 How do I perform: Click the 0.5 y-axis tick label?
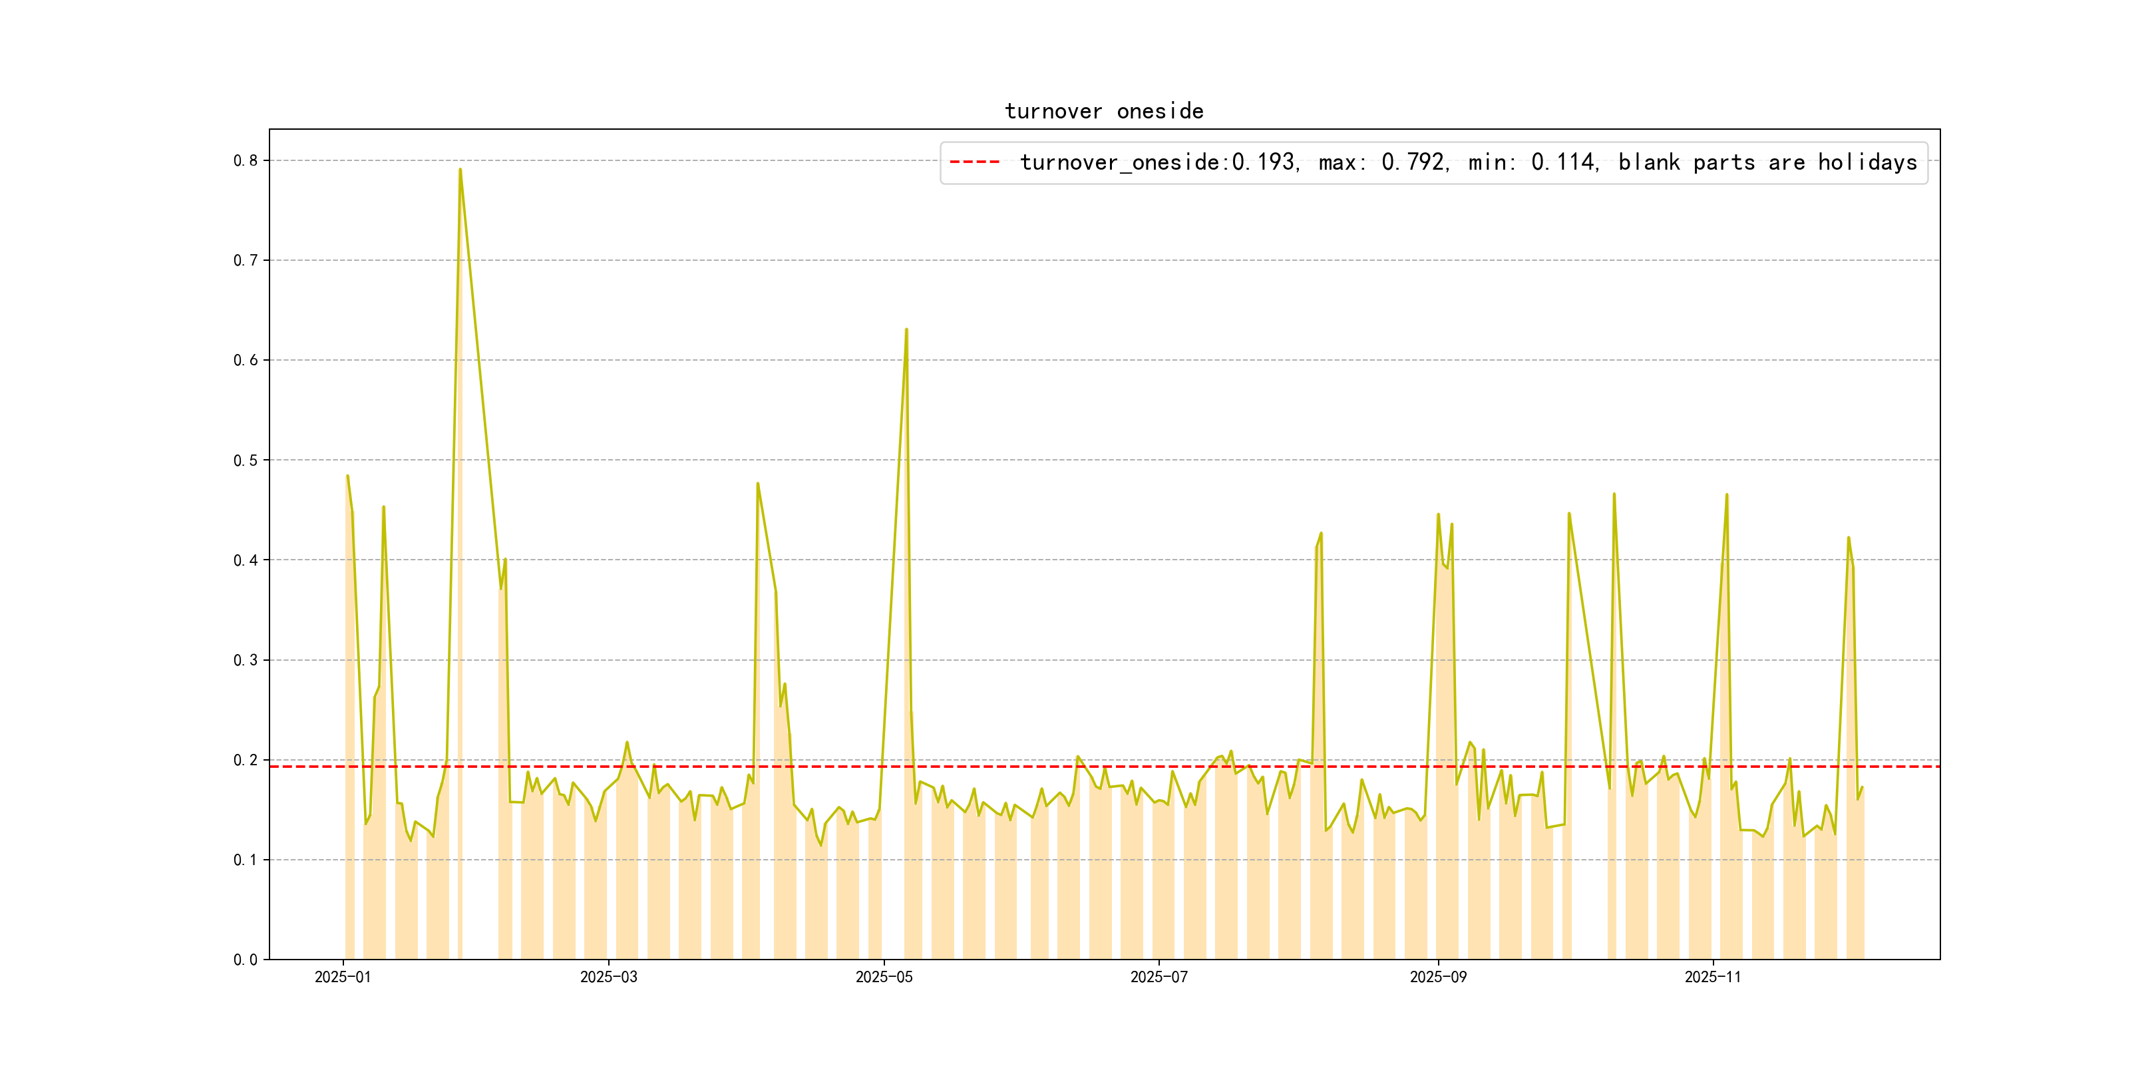pos(246,460)
